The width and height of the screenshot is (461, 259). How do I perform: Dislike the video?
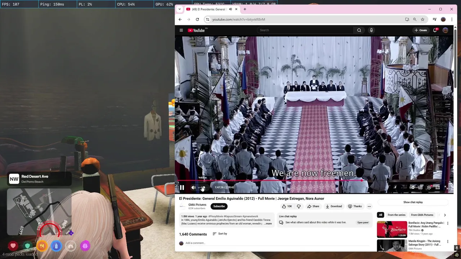(299, 206)
